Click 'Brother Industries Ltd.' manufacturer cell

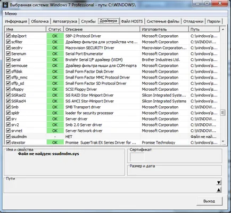[x=161, y=60]
